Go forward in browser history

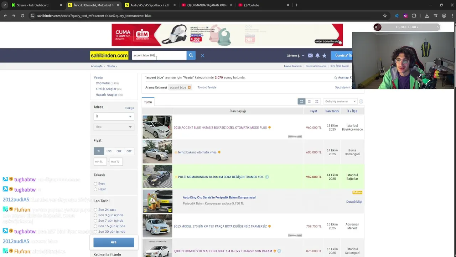coord(14,16)
